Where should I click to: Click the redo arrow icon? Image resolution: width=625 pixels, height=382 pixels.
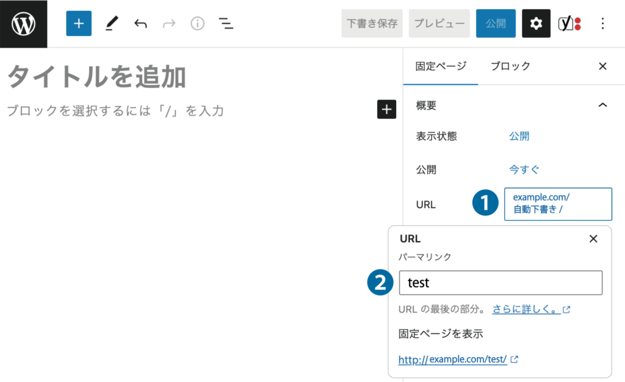(168, 23)
